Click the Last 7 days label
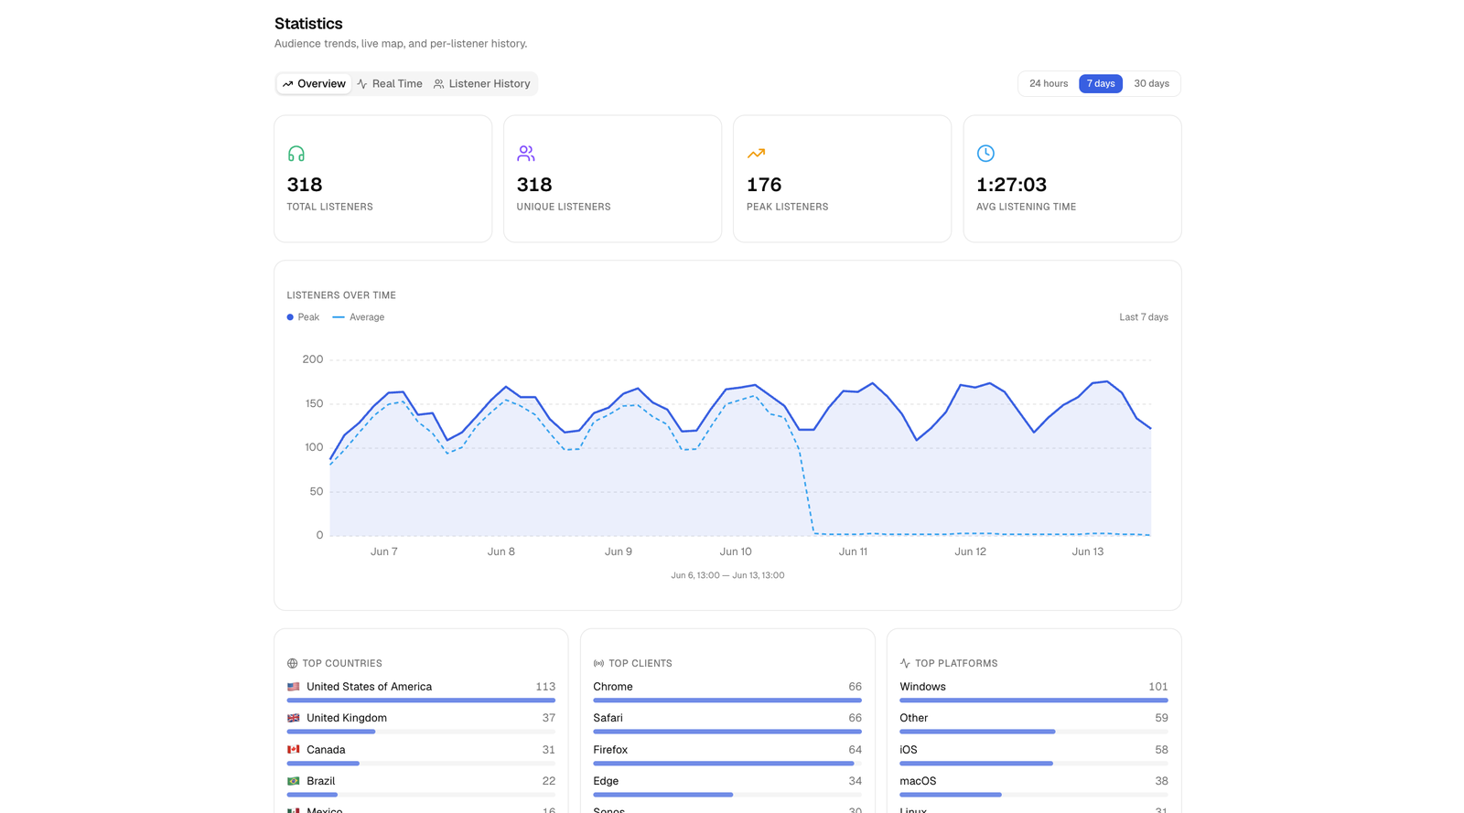 pos(1144,317)
